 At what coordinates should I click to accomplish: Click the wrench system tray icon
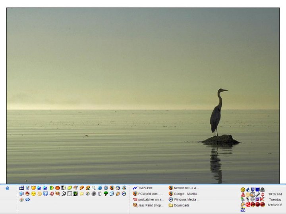click(257, 195)
